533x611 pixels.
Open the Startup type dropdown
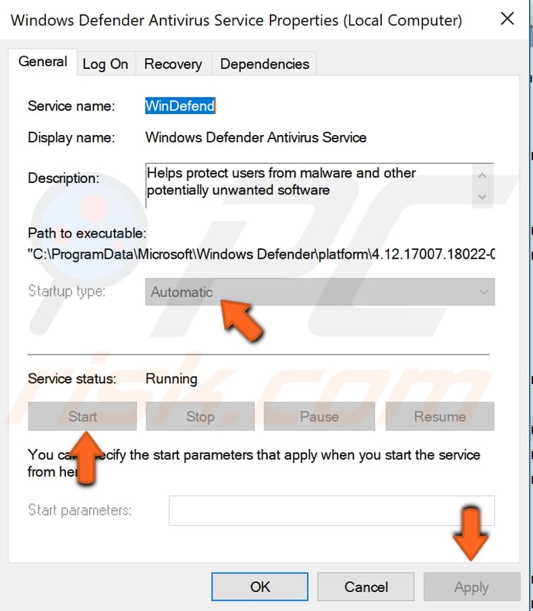[x=484, y=292]
